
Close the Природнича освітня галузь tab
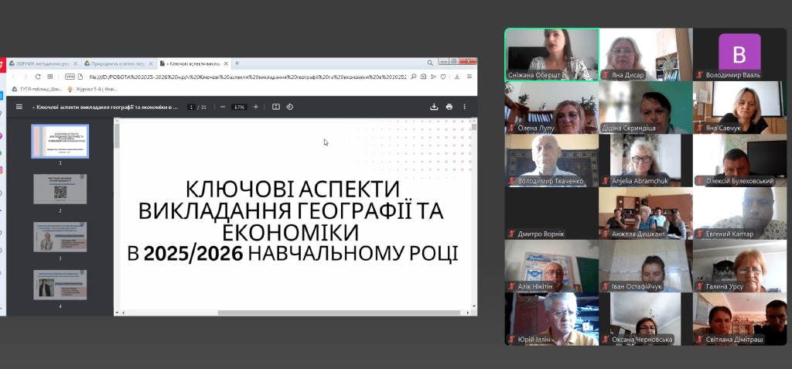(151, 63)
